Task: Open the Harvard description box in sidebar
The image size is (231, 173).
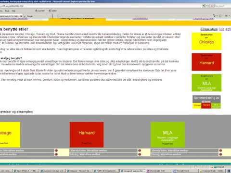Action: [x=206, y=62]
